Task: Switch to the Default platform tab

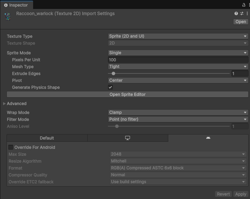Action: 47,138
